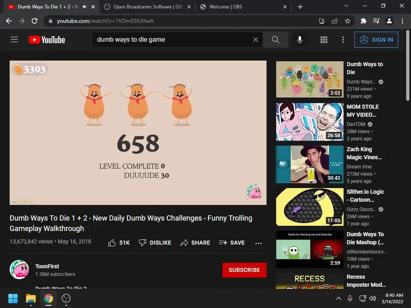Mute the Dumb Ways To Die tab
The width and height of the screenshot is (411, 308).
84,7
